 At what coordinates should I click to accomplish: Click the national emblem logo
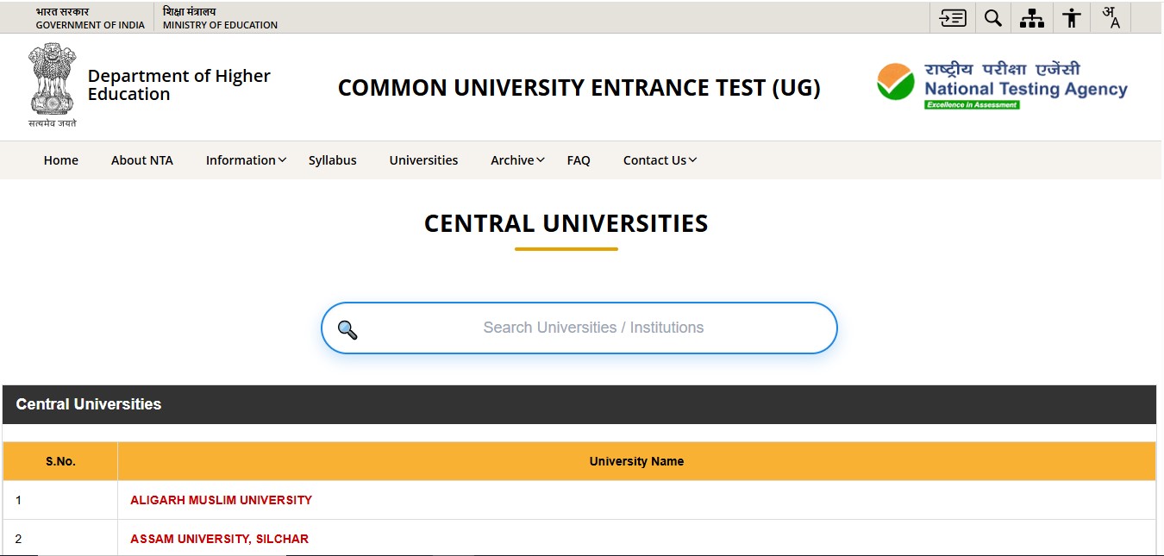(x=53, y=85)
